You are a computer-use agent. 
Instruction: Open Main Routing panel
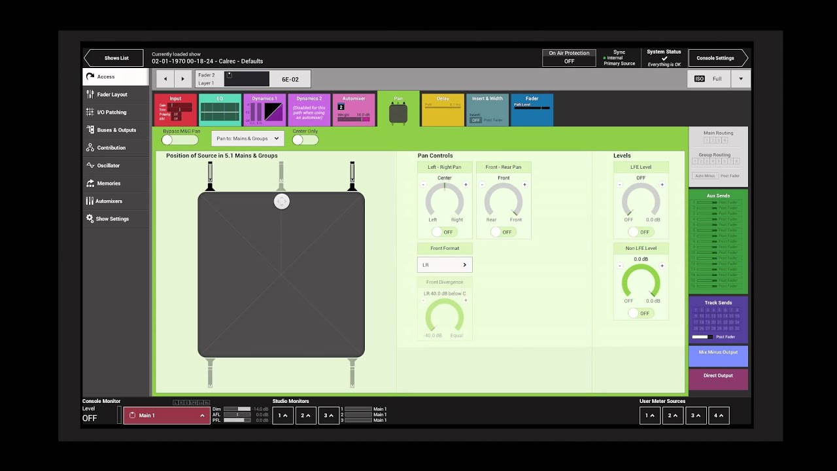[x=718, y=137]
